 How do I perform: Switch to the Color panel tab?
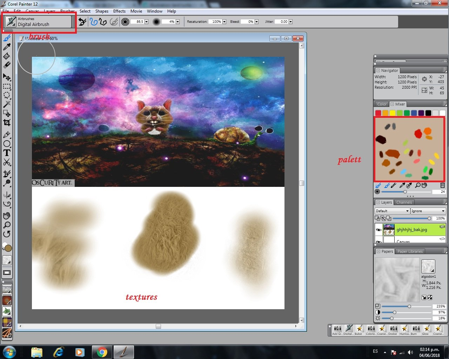pos(382,104)
